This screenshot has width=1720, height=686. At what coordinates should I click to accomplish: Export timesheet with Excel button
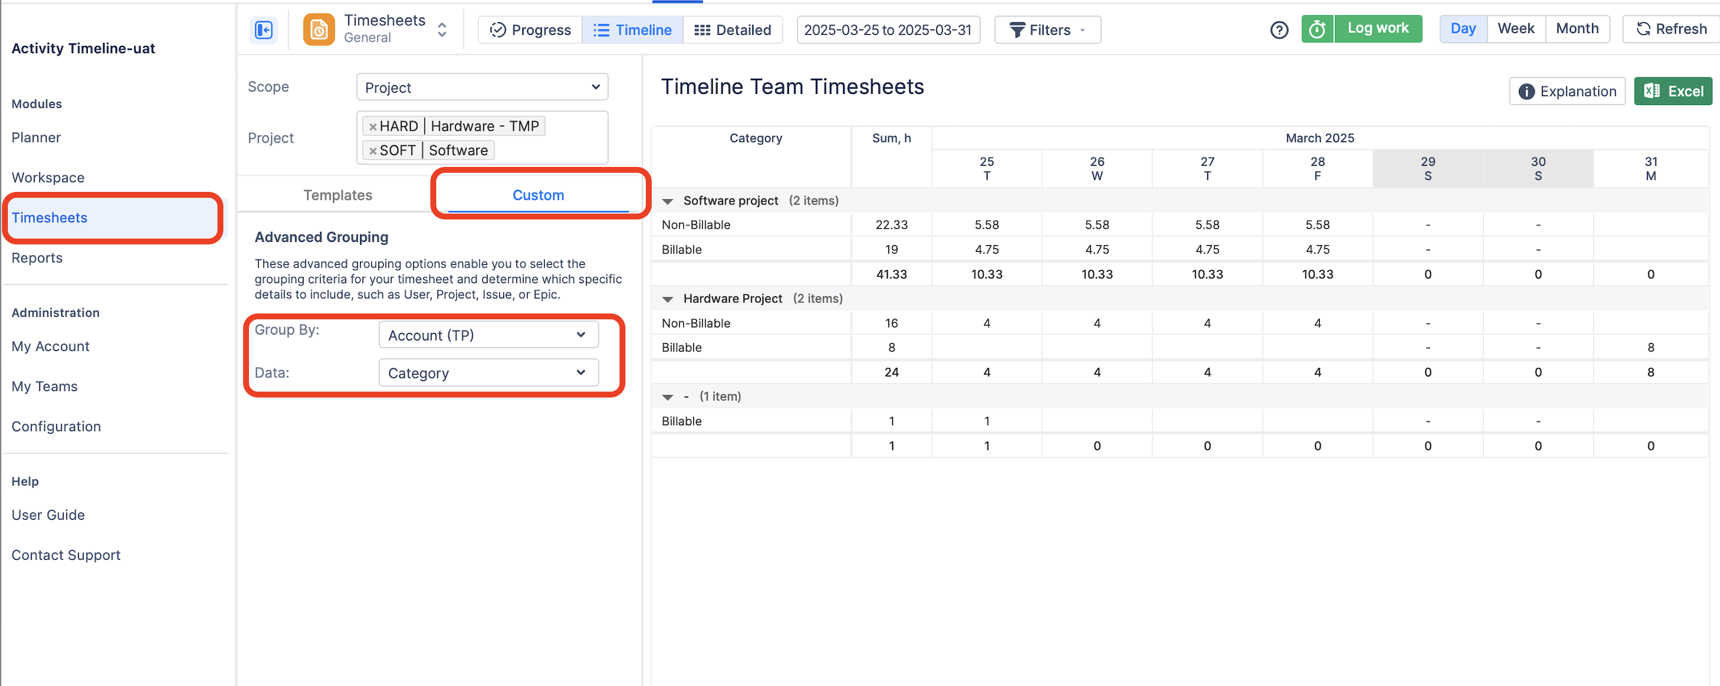(1673, 91)
